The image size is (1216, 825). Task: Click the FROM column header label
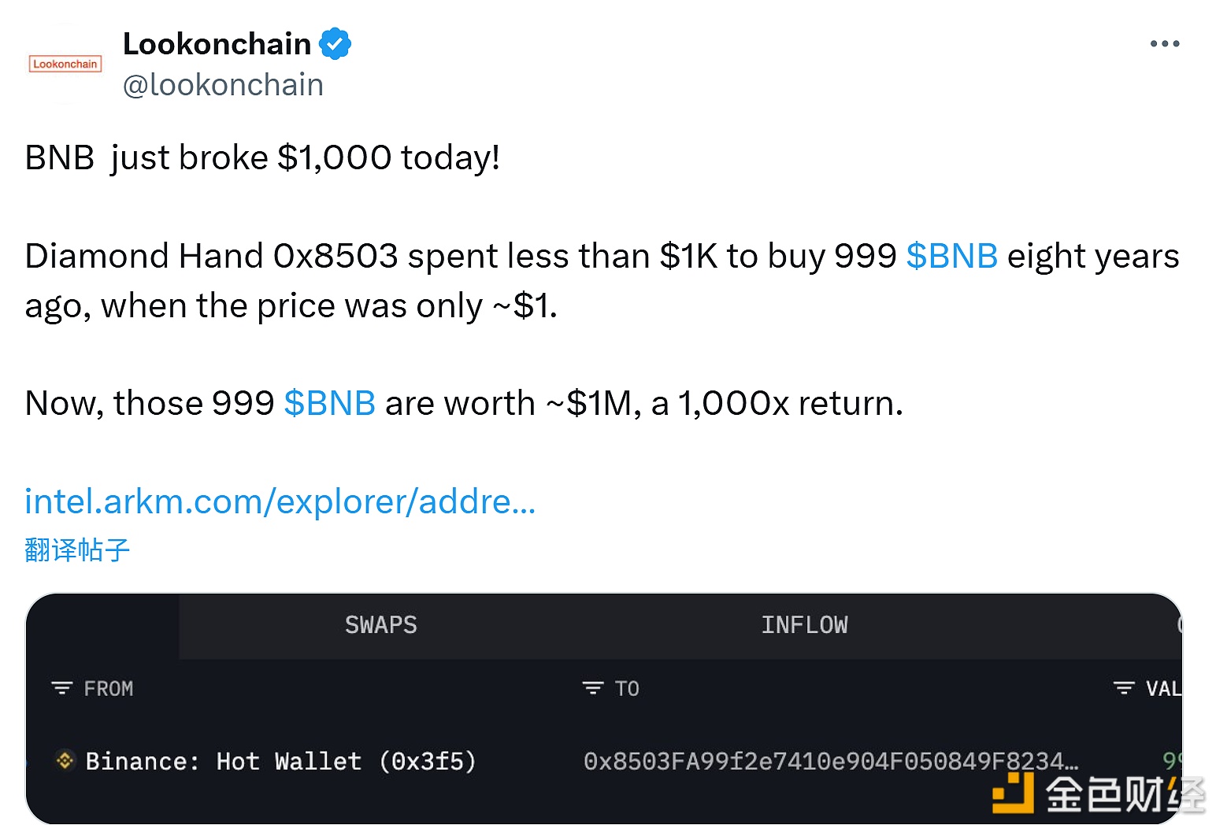(x=109, y=689)
